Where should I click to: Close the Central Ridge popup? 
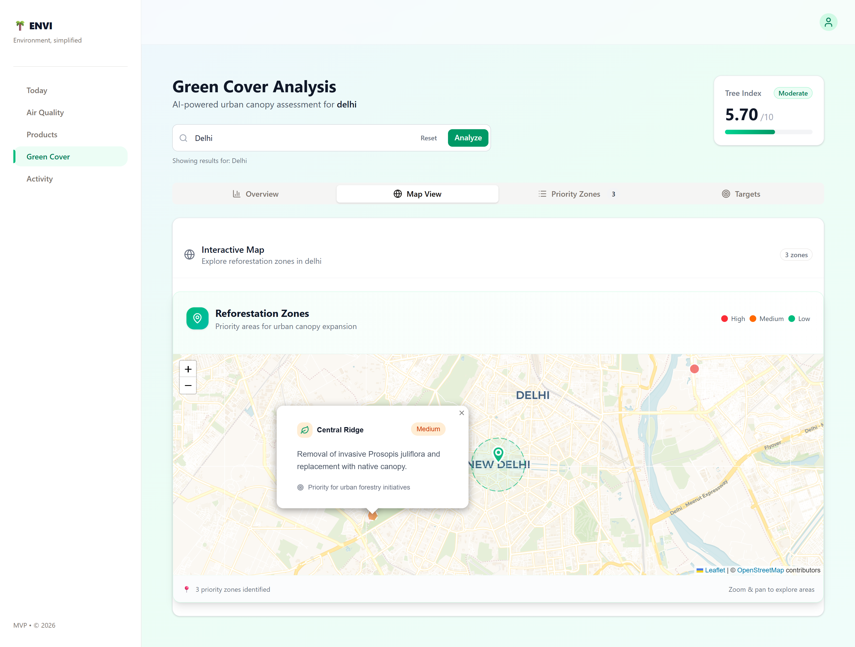coord(461,413)
